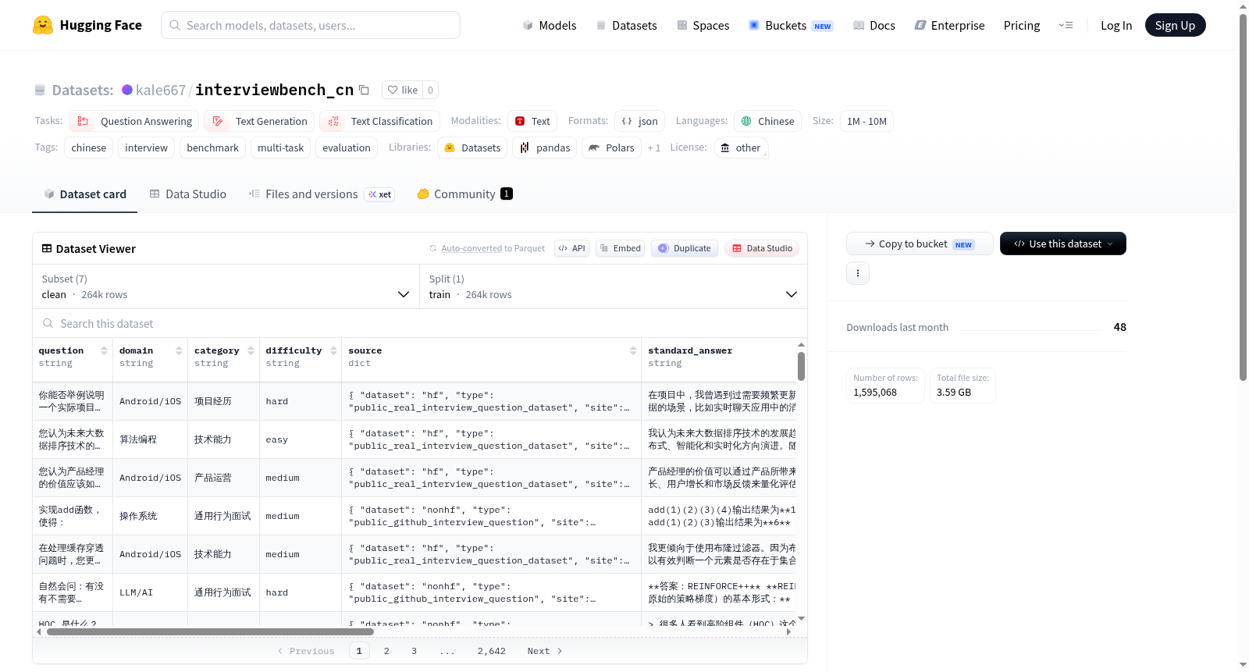
Task: Click the dataset viewer table icon
Action: (x=47, y=248)
